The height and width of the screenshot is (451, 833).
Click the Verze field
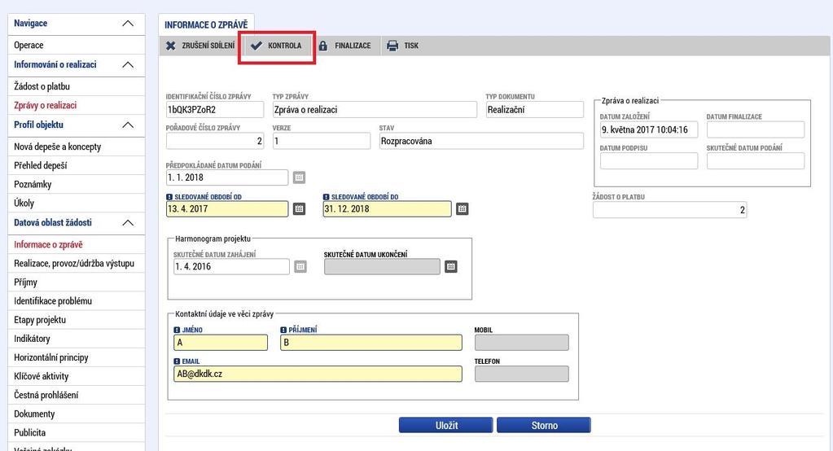coord(322,142)
